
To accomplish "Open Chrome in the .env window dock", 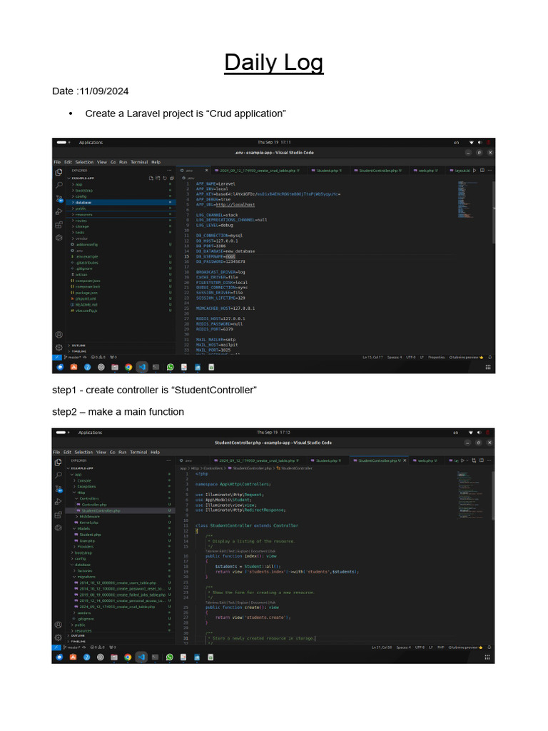I will point(128,368).
